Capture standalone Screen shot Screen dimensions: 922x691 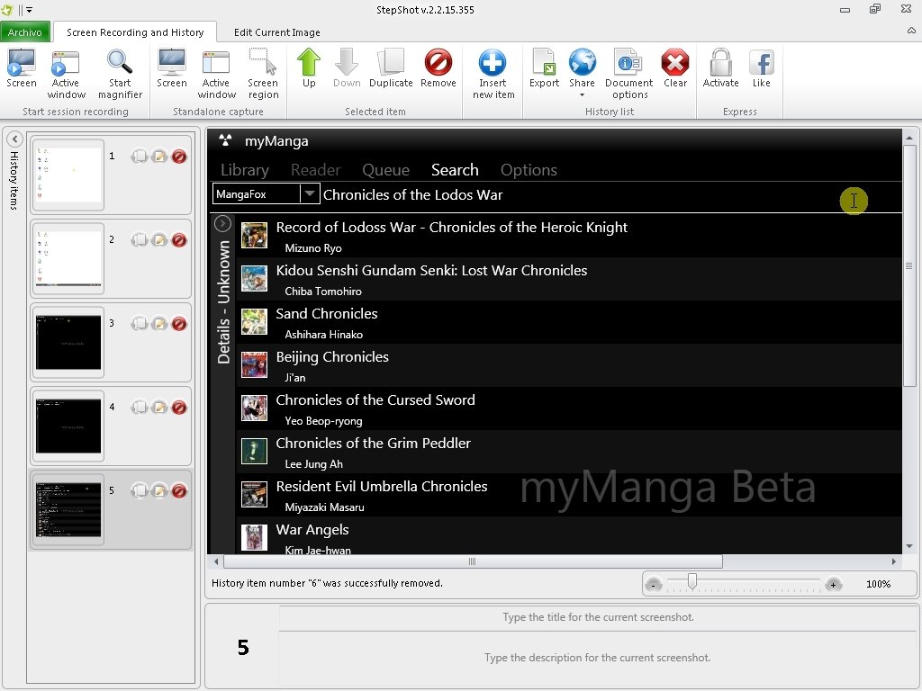pos(172,68)
